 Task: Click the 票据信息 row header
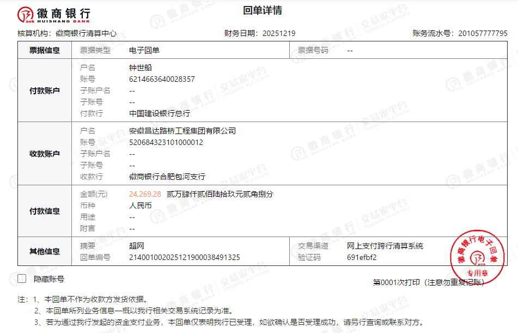(x=45, y=50)
